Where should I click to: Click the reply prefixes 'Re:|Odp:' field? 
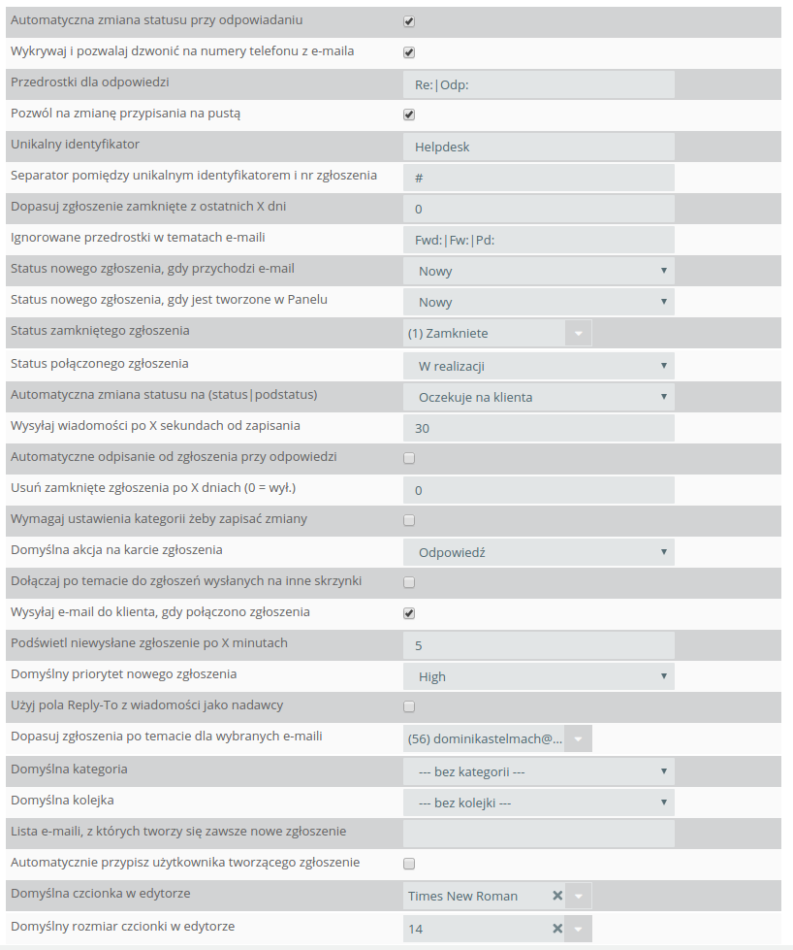point(539,84)
